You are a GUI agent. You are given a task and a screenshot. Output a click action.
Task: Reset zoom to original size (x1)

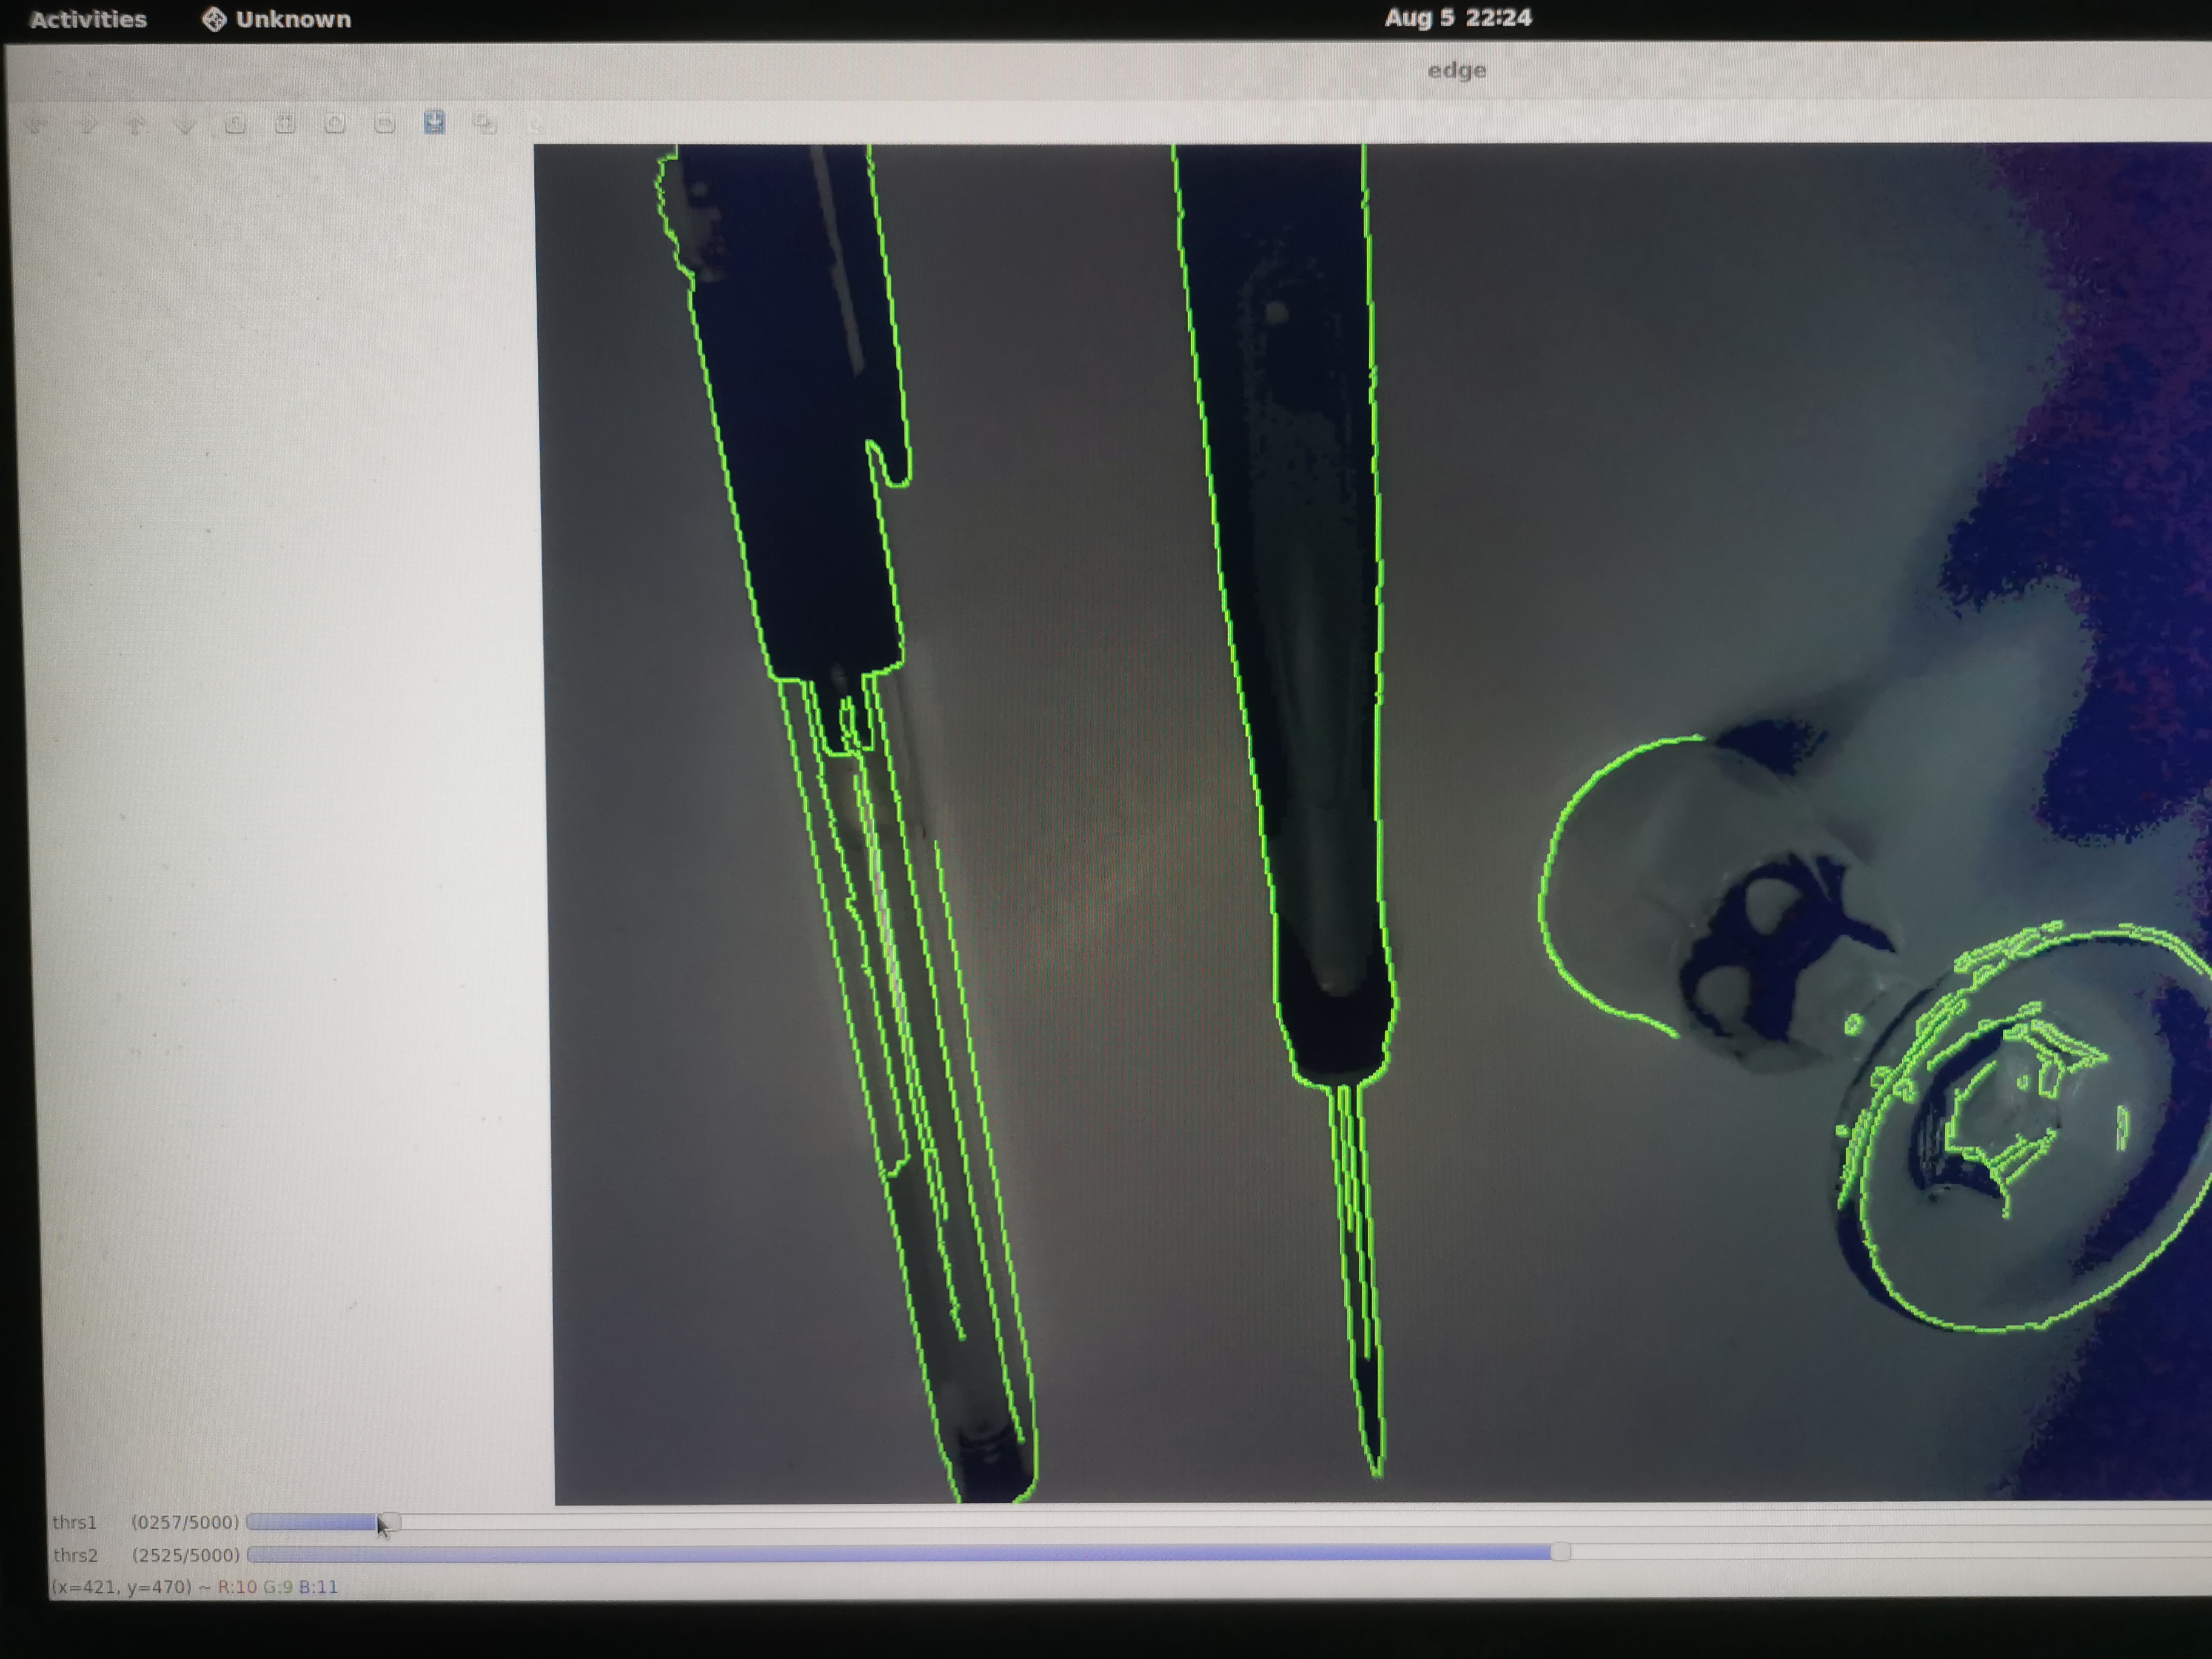(x=235, y=124)
